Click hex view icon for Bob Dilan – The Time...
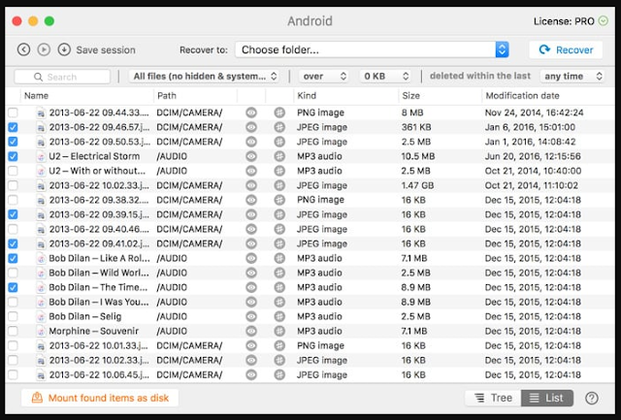The image size is (621, 420). tap(279, 287)
